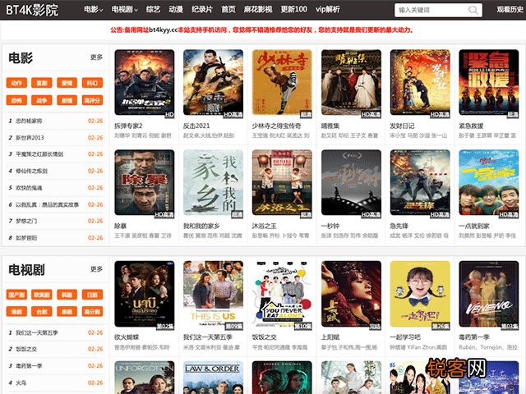Image resolution: width=526 pixels, height=394 pixels.
Task: Open 新世界2013 in movie ranking list
Action: [30, 138]
